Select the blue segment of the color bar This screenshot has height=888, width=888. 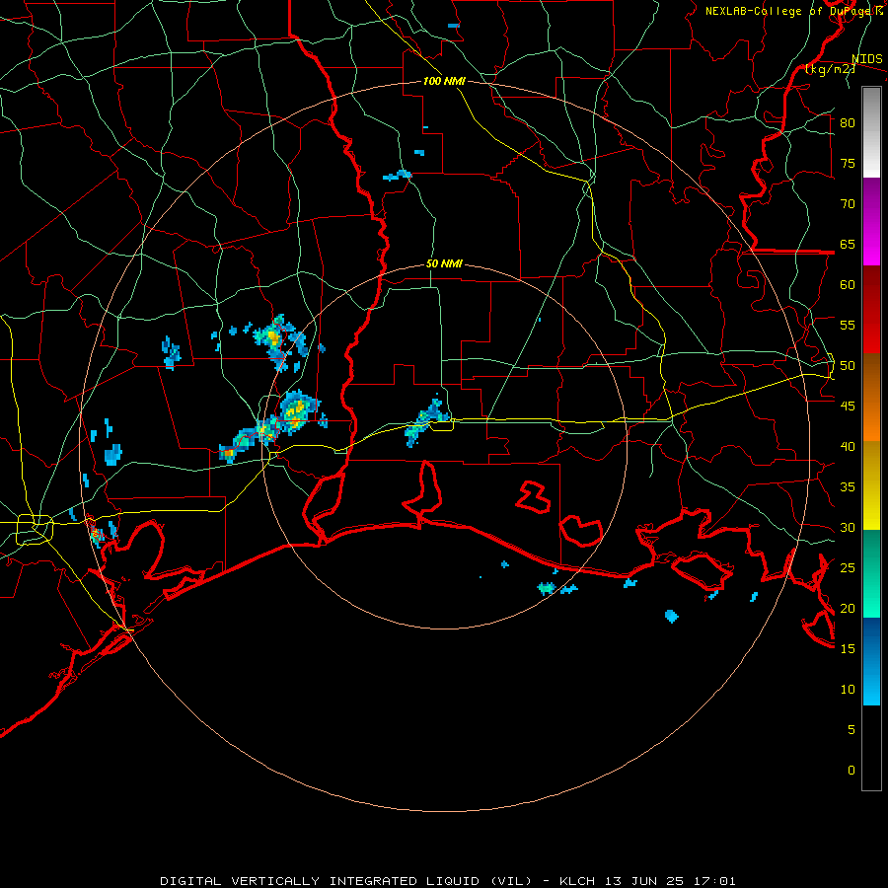[871, 661]
